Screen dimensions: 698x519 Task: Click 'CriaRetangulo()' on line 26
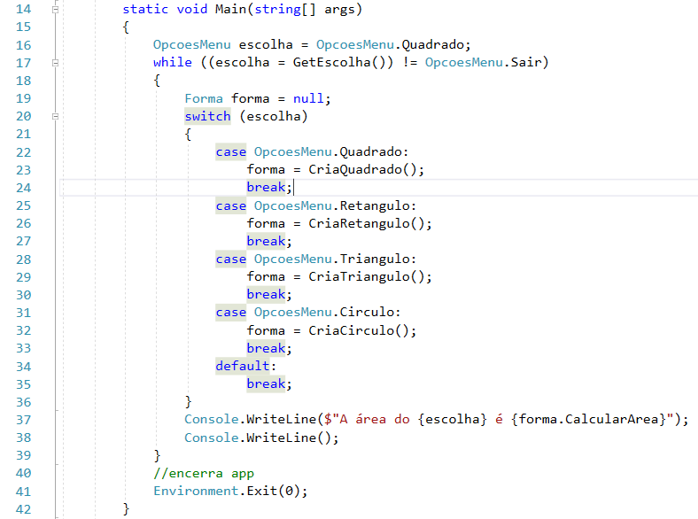point(367,223)
